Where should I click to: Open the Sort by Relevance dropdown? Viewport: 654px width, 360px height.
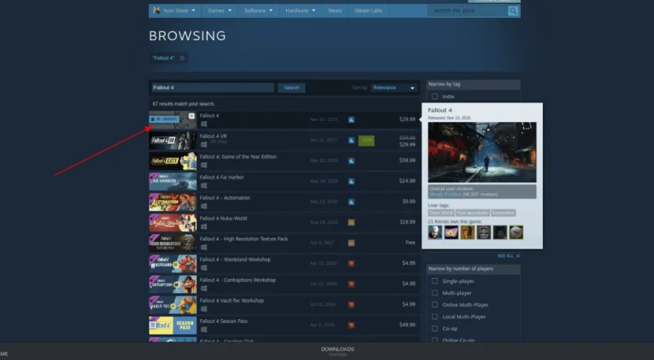(394, 88)
